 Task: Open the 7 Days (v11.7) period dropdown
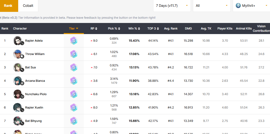click(x=172, y=6)
